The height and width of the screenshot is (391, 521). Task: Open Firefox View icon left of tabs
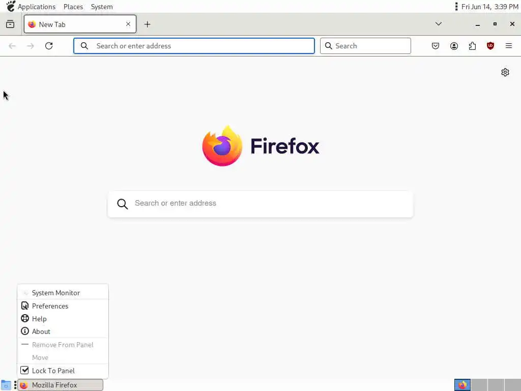[10, 24]
